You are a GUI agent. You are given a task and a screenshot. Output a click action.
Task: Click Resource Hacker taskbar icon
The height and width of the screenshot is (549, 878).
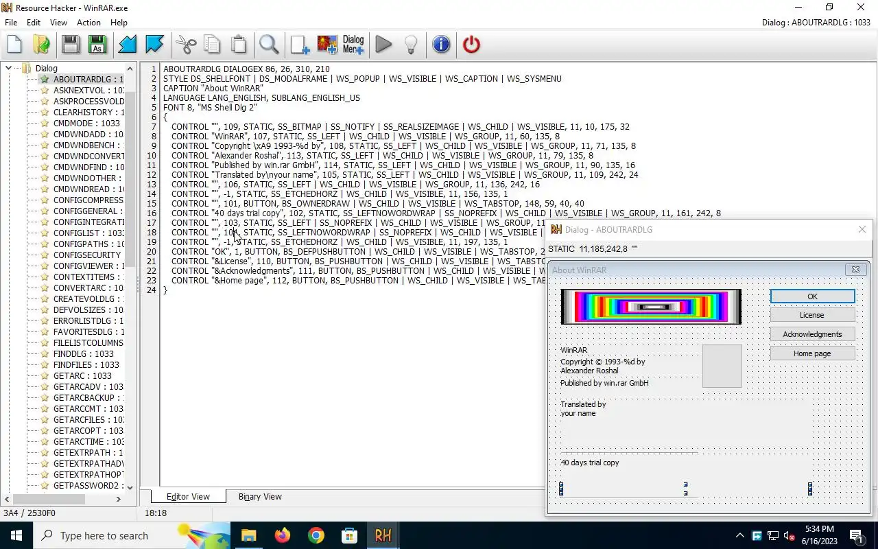click(x=383, y=535)
